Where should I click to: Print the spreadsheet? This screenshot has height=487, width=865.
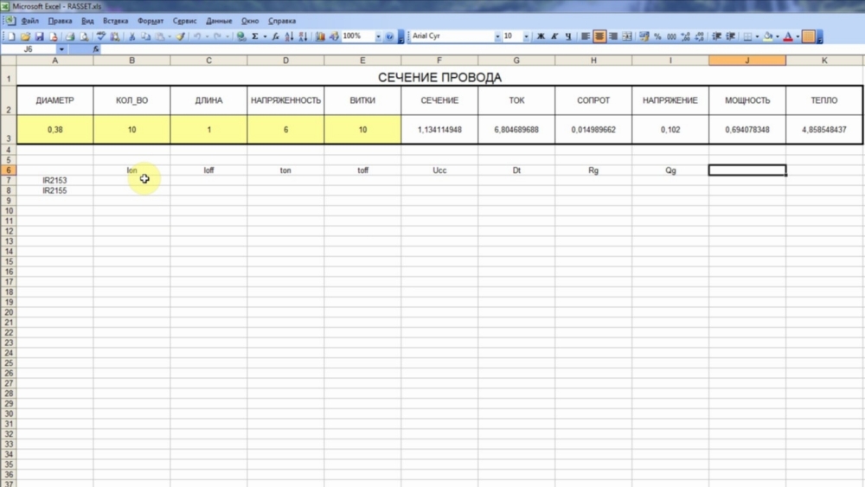[x=70, y=36]
